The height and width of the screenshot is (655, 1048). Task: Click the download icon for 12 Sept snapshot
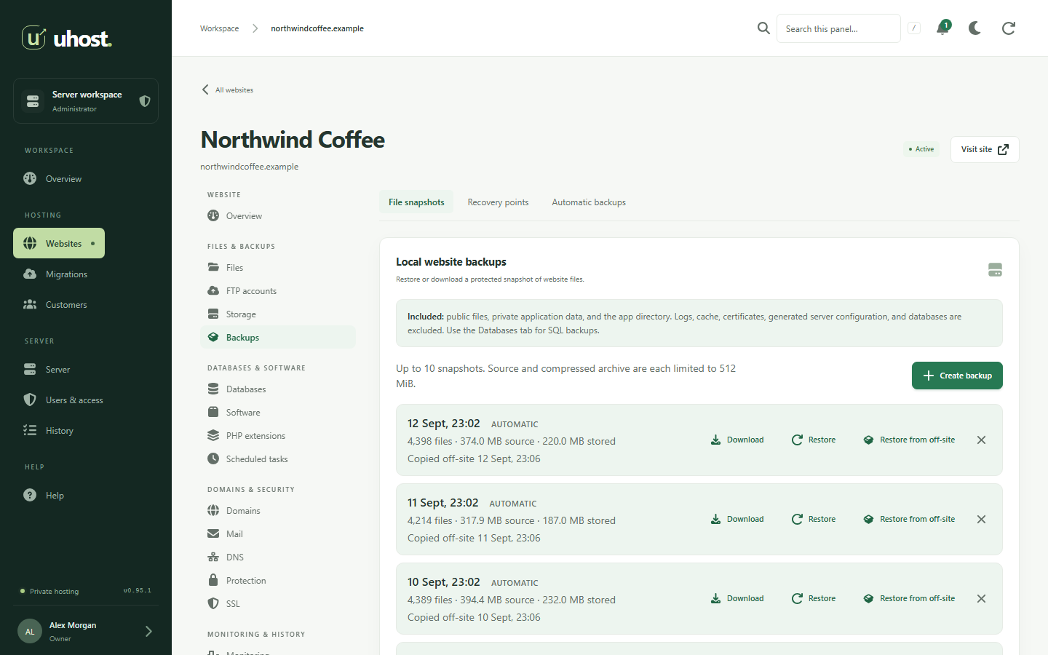coord(716,440)
